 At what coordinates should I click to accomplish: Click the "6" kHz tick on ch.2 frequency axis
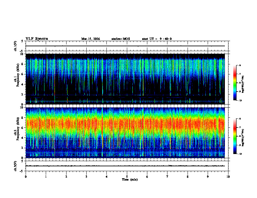(x=23, y=128)
